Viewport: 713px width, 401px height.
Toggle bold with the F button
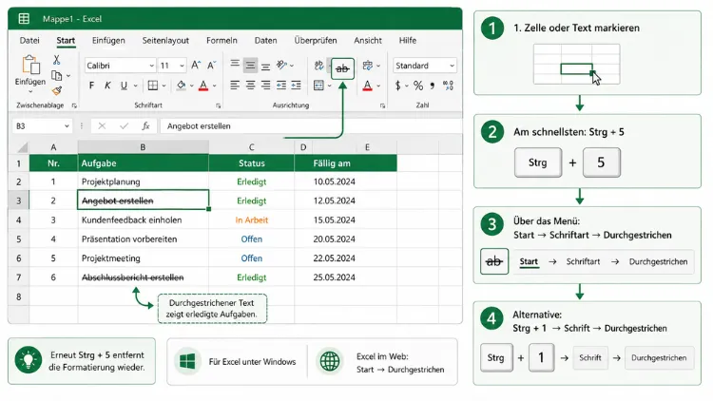tap(91, 85)
